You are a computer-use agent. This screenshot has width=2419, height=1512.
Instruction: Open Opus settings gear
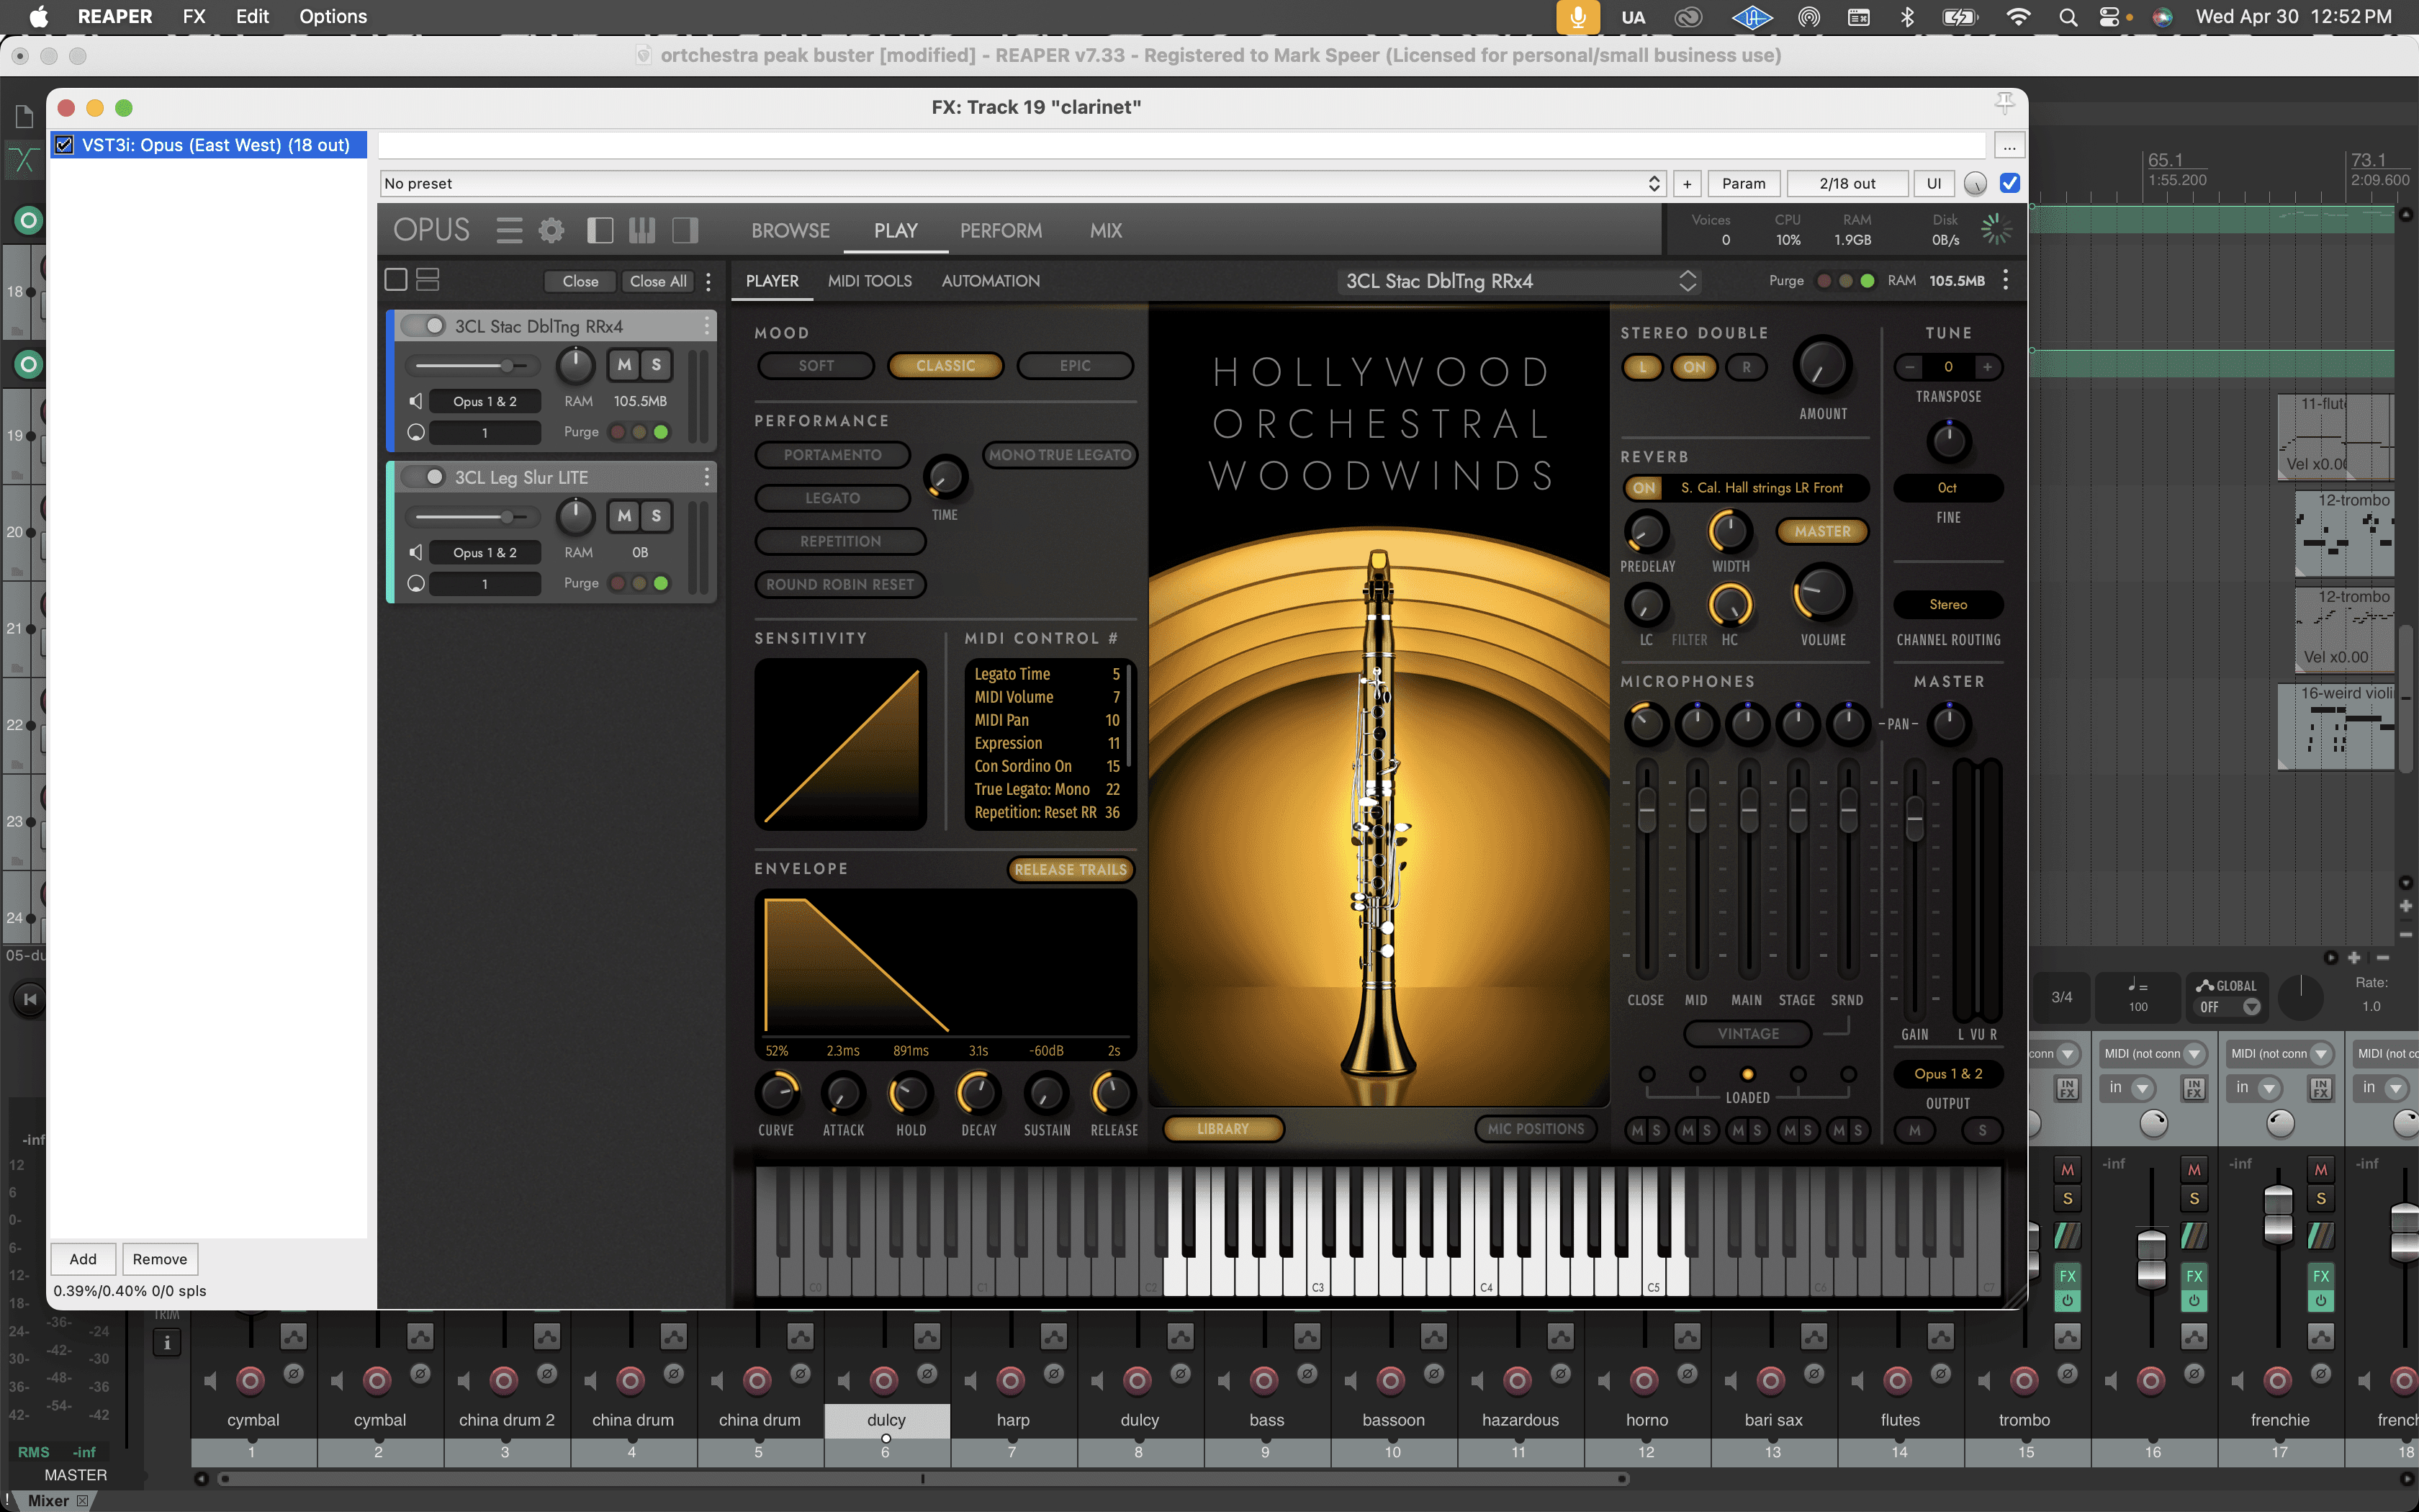(x=551, y=231)
